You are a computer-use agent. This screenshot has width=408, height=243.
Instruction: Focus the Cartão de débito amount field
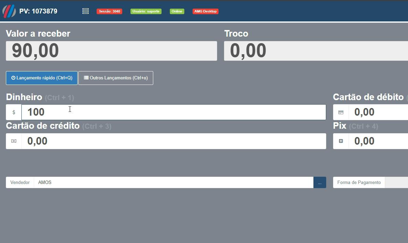(378, 112)
